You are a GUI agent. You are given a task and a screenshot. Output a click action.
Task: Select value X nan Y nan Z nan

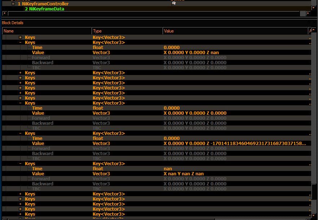(184, 173)
